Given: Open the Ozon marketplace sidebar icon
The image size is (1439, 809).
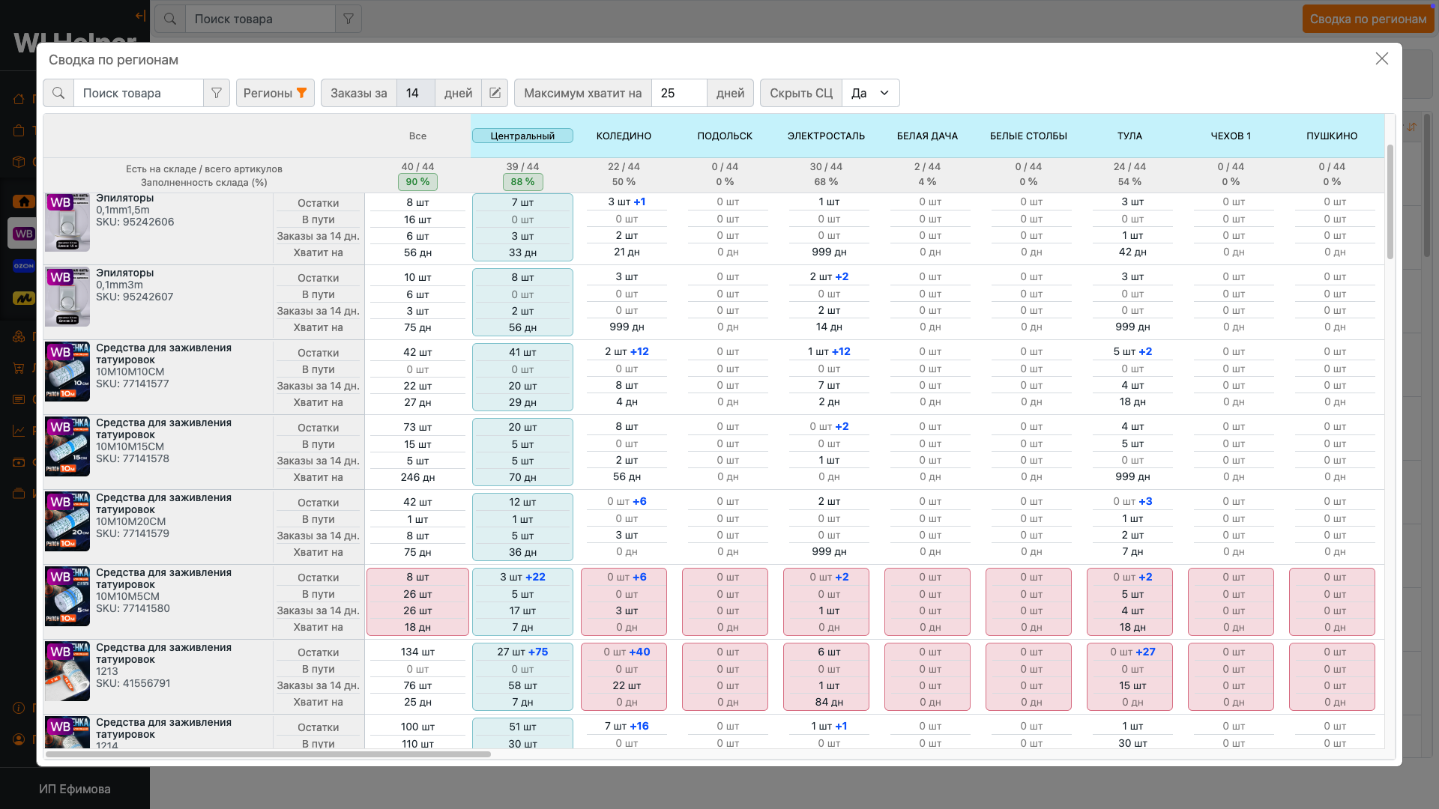Looking at the screenshot, I should pos(24,266).
